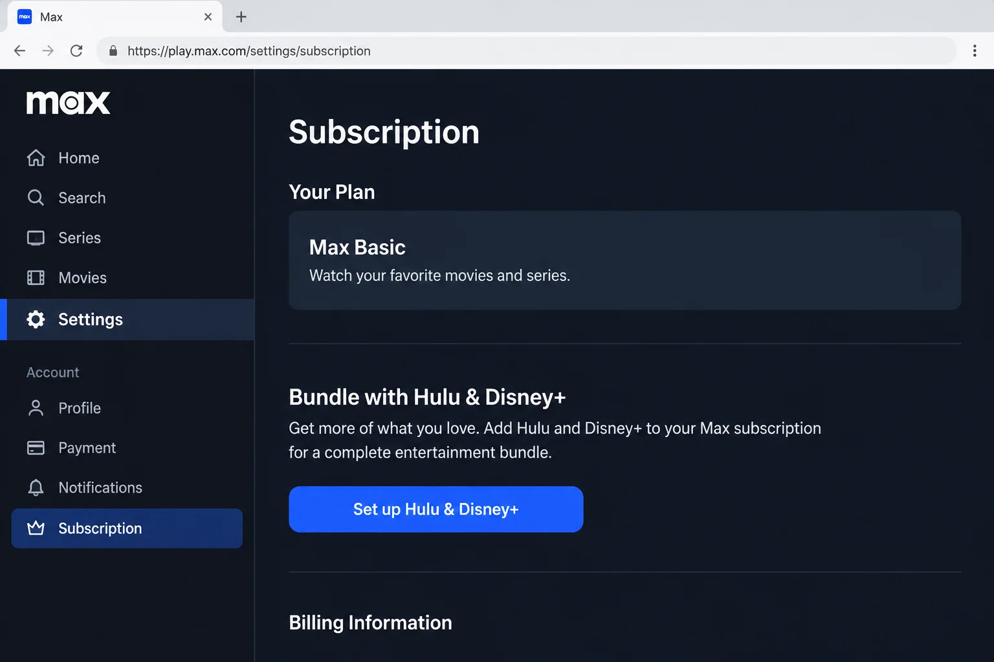This screenshot has width=994, height=662.
Task: Click the Billing Information heading
Action: [370, 623]
